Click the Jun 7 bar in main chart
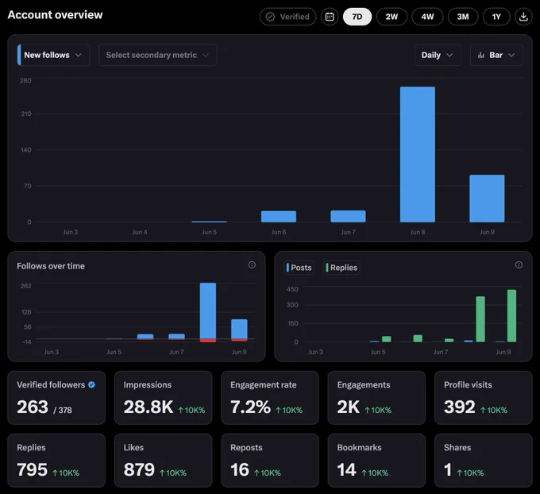Viewport: 540px width, 494px height. [348, 216]
